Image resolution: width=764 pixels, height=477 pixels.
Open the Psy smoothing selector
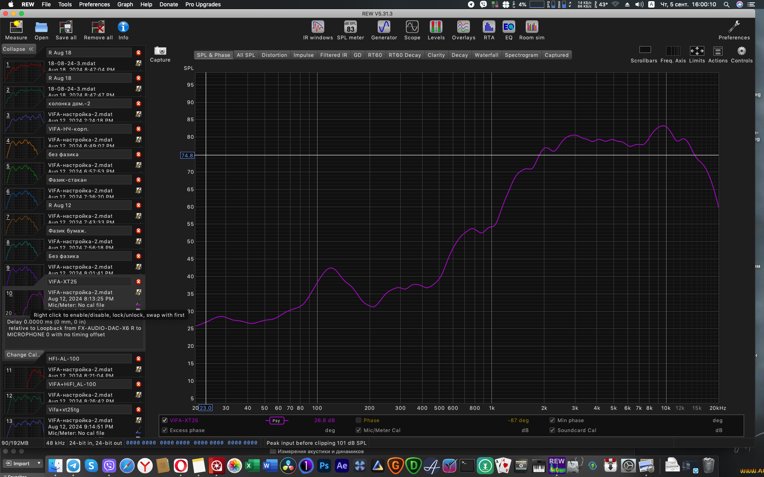(x=276, y=421)
